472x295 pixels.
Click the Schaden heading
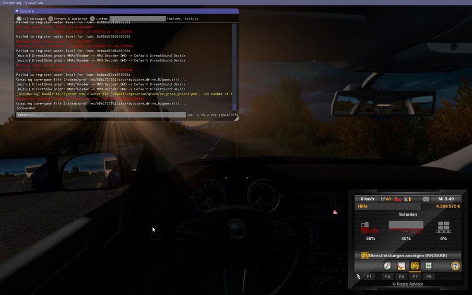pyautogui.click(x=408, y=214)
